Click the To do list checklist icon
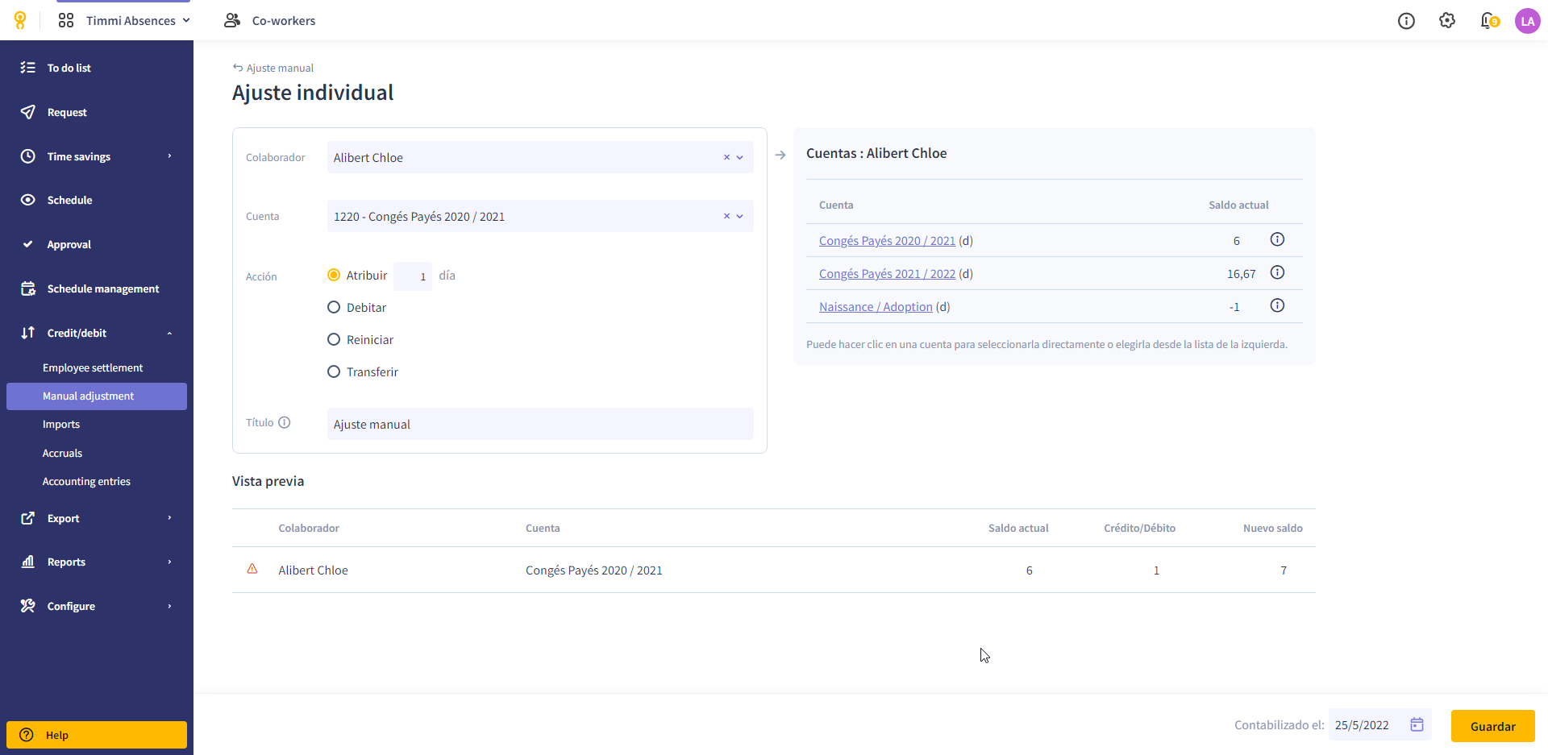Image resolution: width=1548 pixels, height=755 pixels. (27, 68)
